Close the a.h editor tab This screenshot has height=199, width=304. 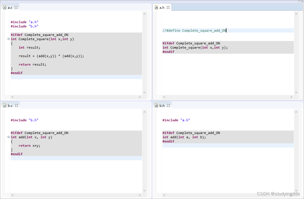click(168, 7)
